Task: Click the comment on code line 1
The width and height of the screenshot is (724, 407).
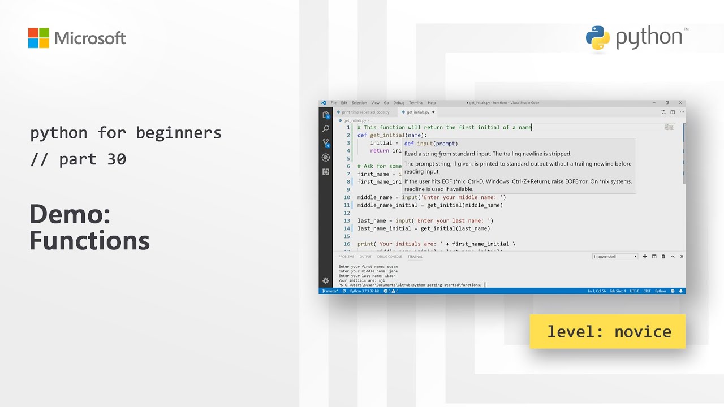Action: click(444, 128)
